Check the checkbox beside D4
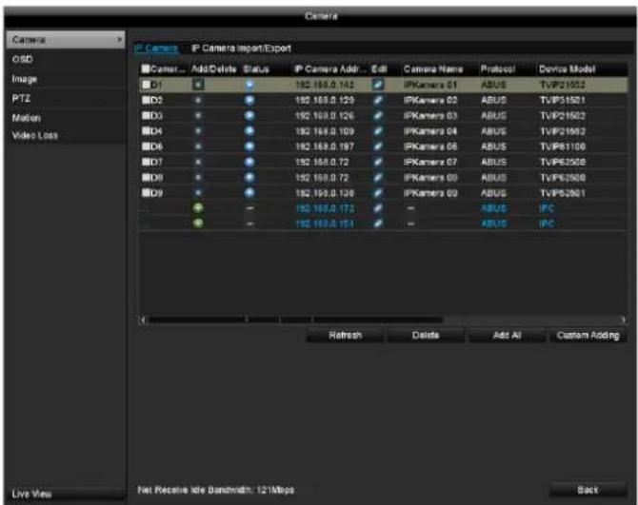This screenshot has height=505, width=638. click(x=146, y=131)
